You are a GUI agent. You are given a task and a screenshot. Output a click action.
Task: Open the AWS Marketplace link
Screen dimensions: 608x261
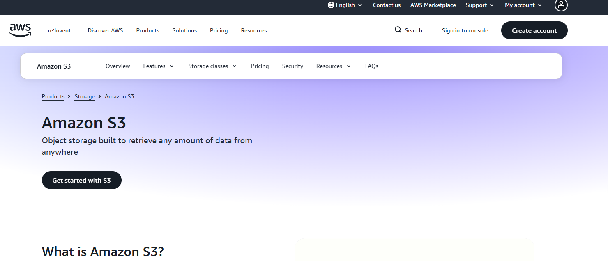pyautogui.click(x=433, y=5)
